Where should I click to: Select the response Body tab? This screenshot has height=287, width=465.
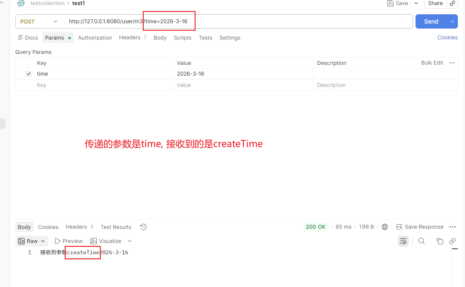point(24,227)
